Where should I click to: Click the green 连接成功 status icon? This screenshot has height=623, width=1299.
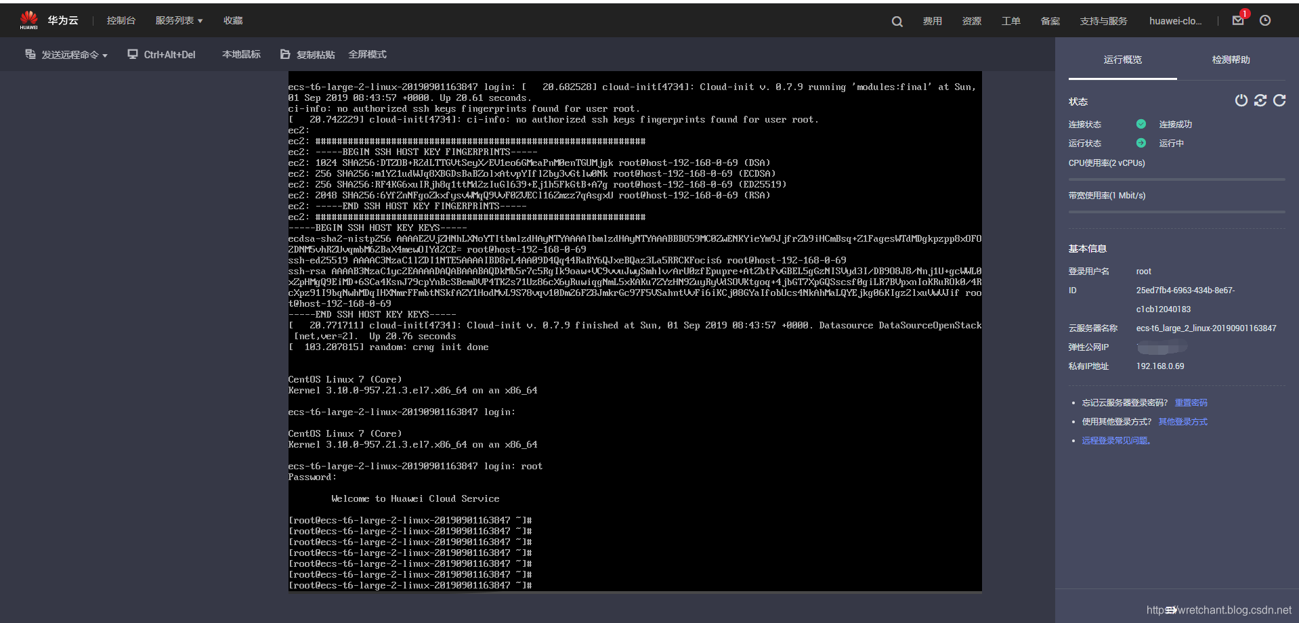click(1141, 124)
